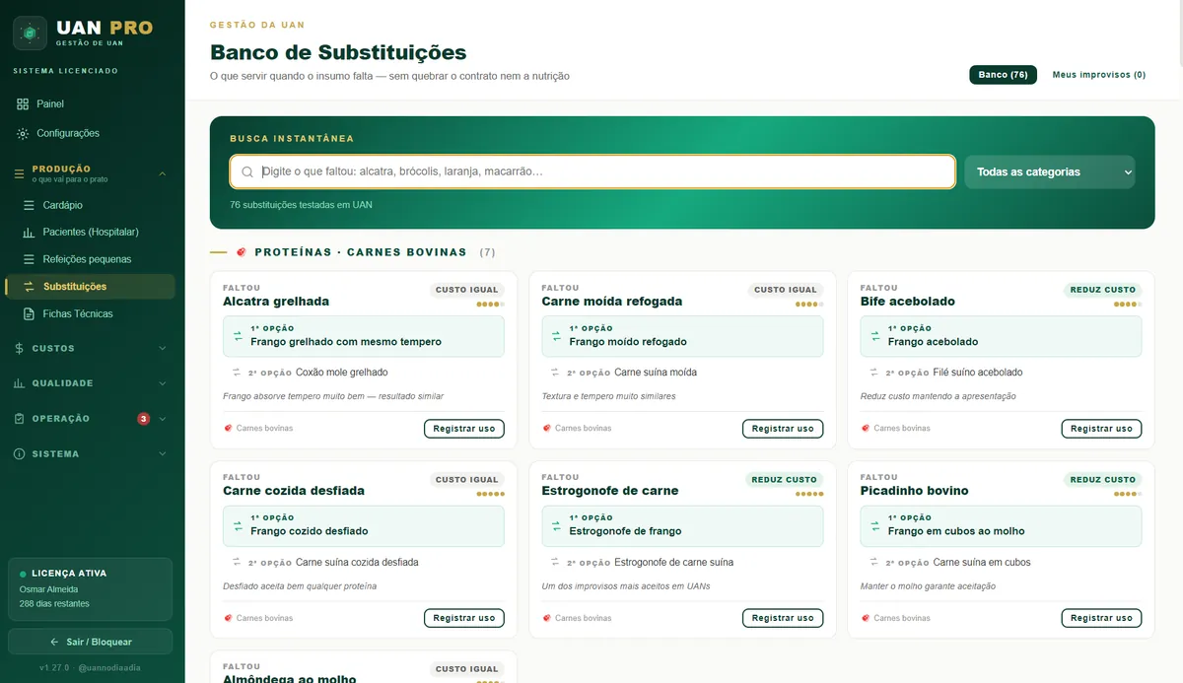Image resolution: width=1183 pixels, height=683 pixels.
Task: Click the 76 substituições testadas em UAN text
Action: [x=301, y=205]
